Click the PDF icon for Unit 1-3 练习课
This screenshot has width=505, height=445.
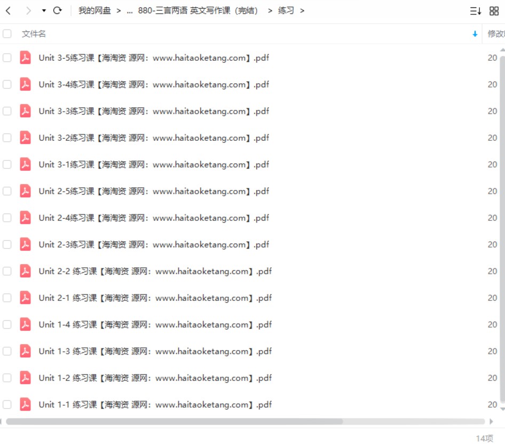coord(25,352)
